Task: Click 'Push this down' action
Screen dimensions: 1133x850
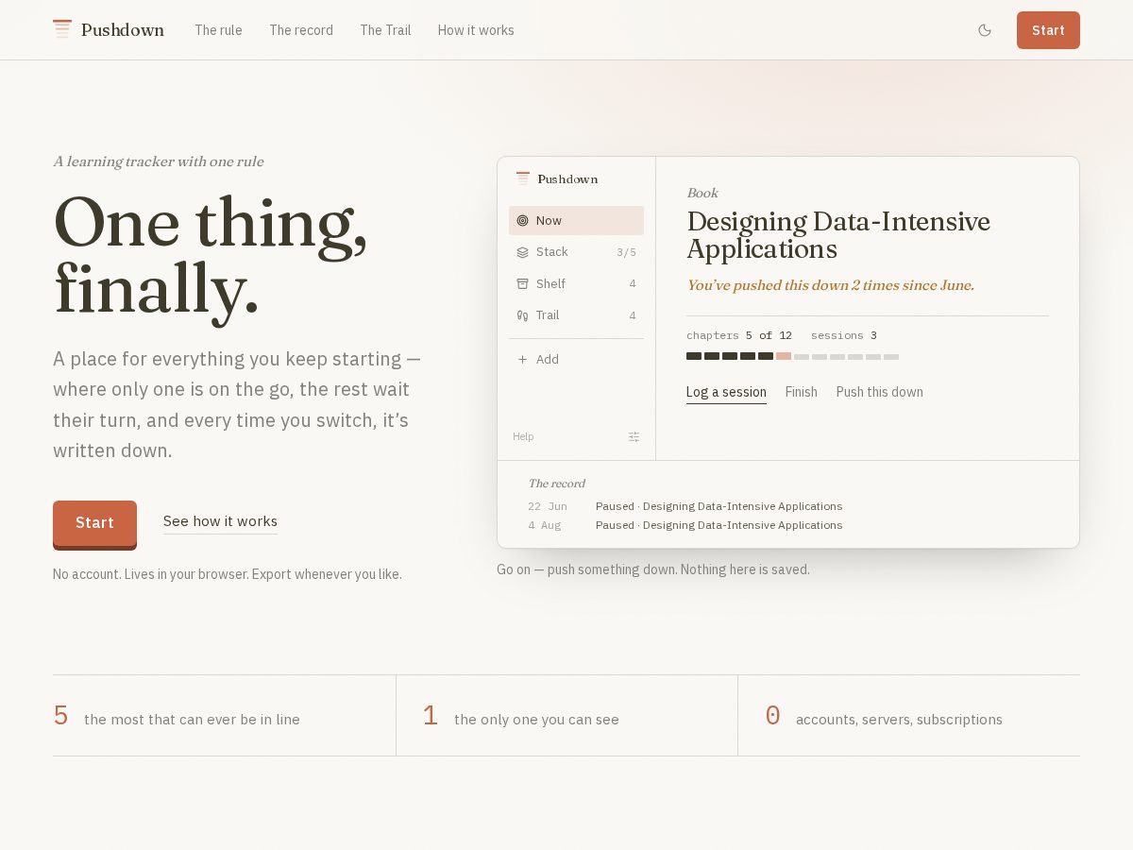Action: point(879,392)
